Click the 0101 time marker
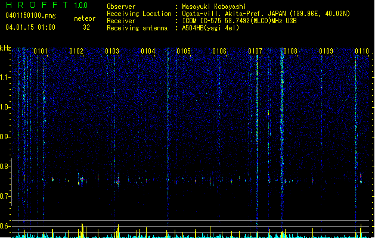Viewport: 375px width, 238px height. 41,51
